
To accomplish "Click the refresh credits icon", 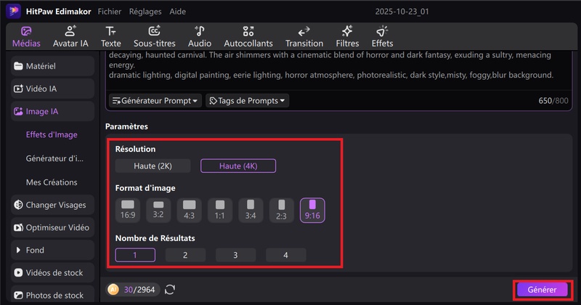I will click(170, 290).
